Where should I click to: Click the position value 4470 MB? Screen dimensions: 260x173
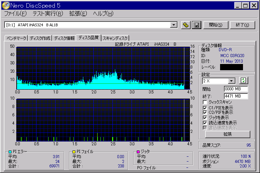pyautogui.click(x=243, y=162)
